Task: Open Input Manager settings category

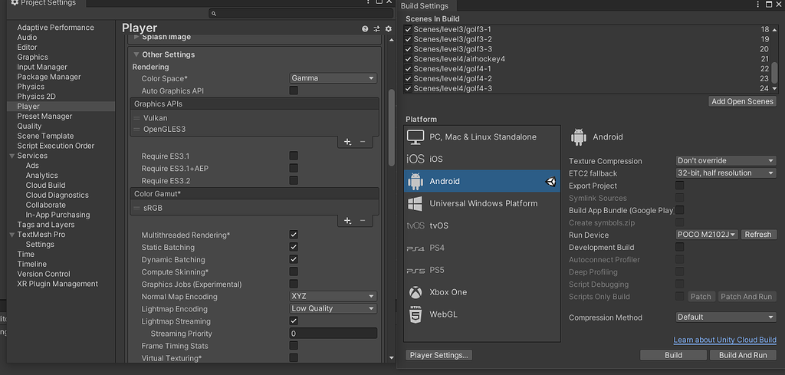Action: pos(42,67)
